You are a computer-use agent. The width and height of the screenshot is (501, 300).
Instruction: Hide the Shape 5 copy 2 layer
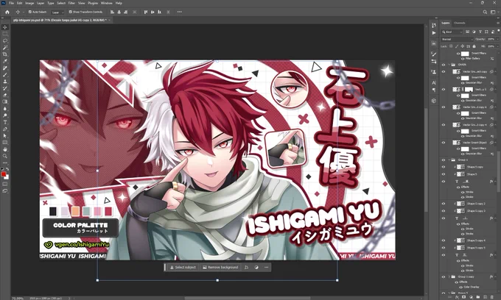pyautogui.click(x=444, y=204)
